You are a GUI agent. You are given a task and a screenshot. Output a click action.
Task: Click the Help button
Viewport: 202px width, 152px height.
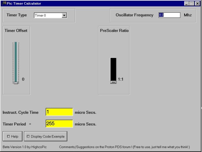pos(12,136)
